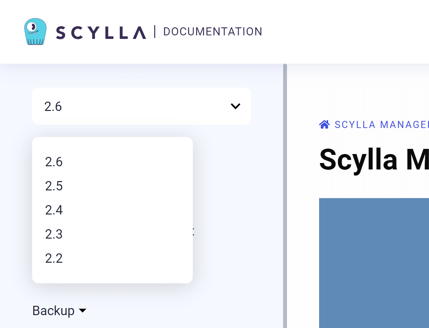The height and width of the screenshot is (328, 429).
Task: Select version 2.6 from the list
Action: click(54, 162)
